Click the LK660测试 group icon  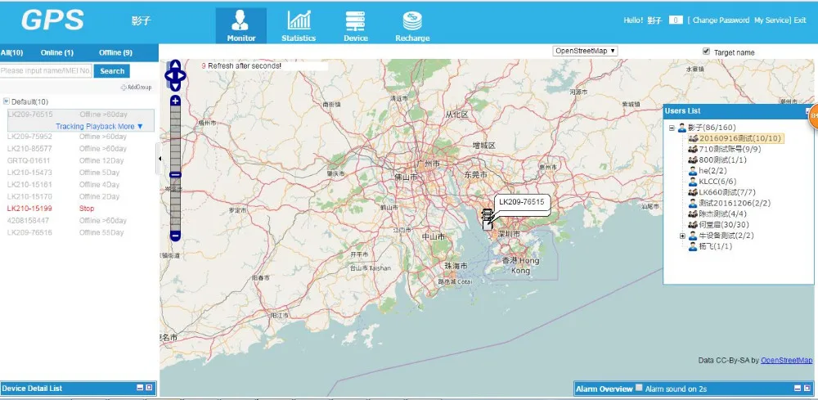point(693,192)
